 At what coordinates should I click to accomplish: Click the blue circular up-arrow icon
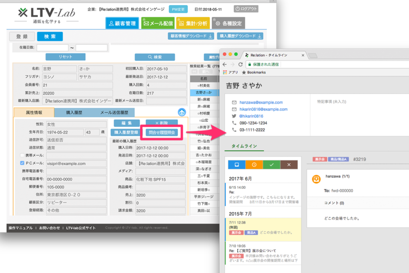182,112
